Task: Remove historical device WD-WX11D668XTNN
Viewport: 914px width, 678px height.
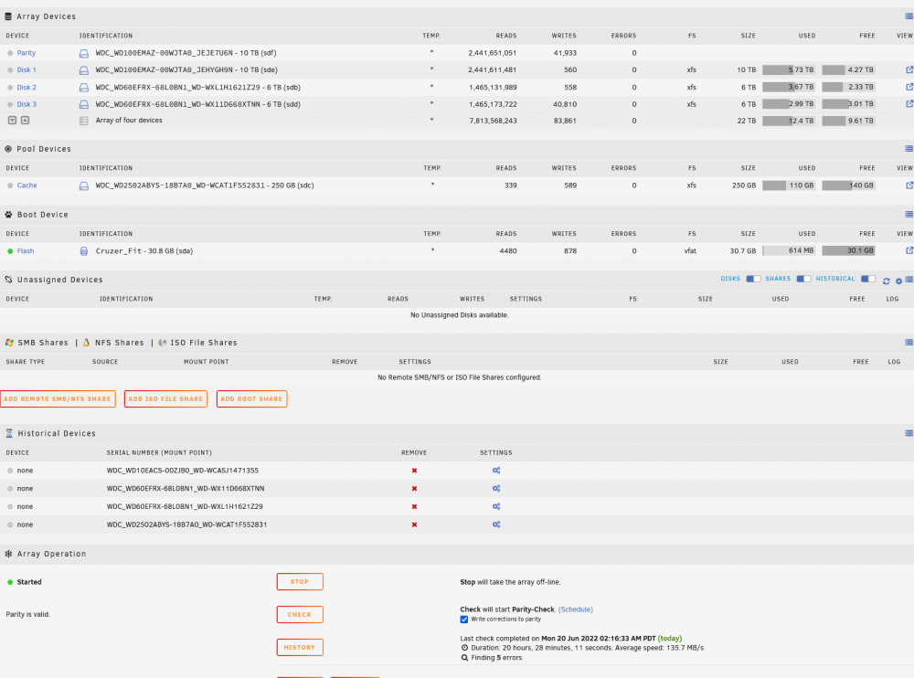Action: click(414, 489)
